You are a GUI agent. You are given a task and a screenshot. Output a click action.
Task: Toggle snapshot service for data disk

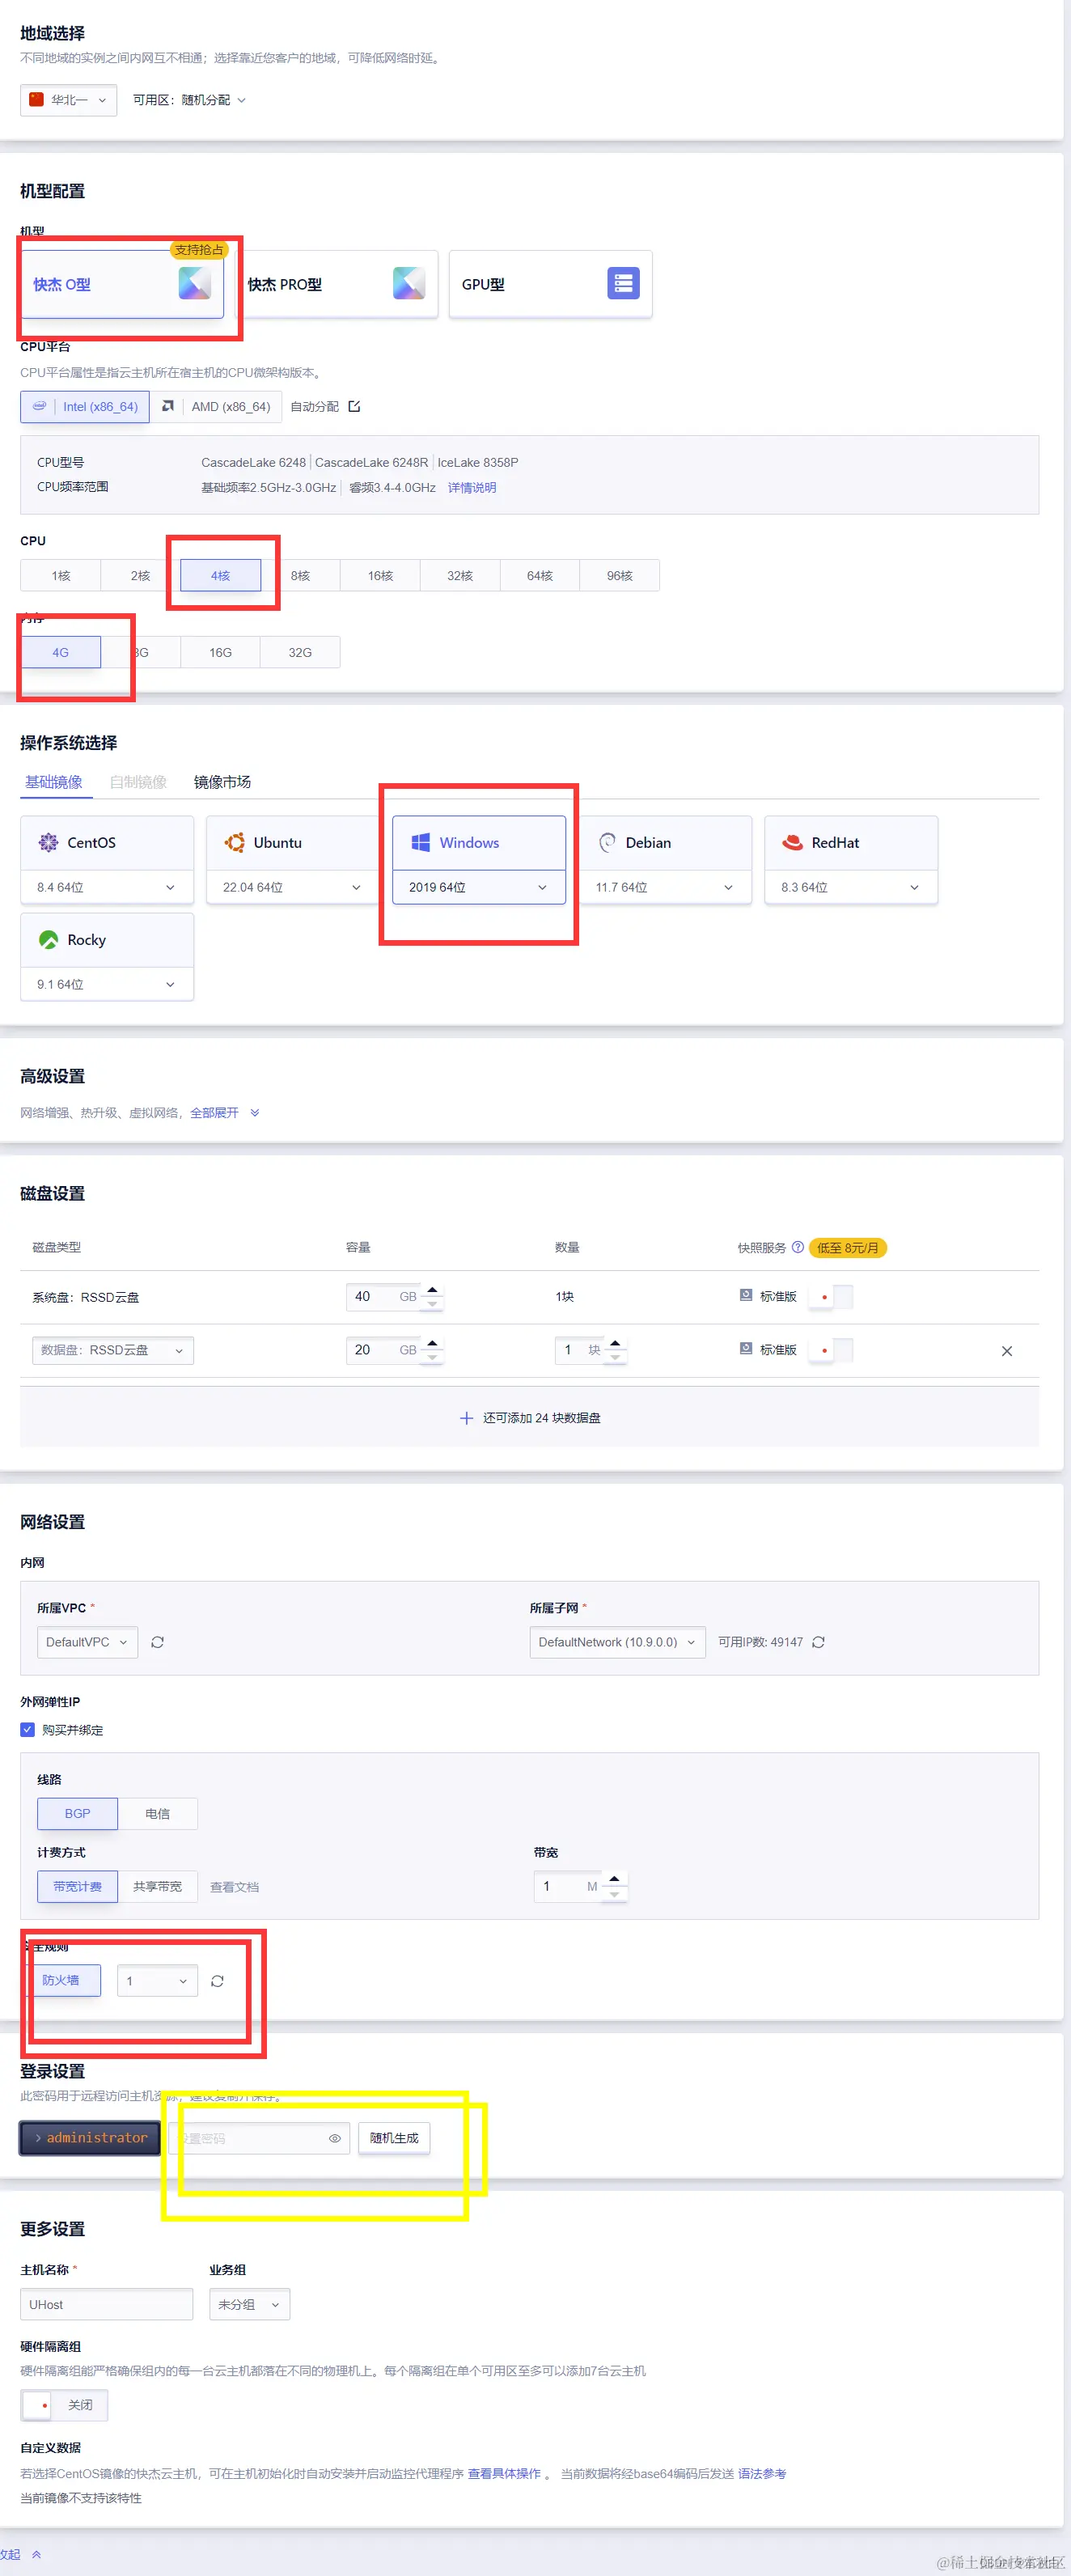[831, 1350]
